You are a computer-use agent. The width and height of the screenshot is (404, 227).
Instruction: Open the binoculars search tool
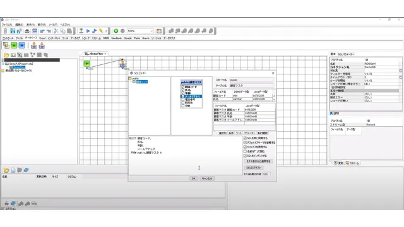(27, 31)
